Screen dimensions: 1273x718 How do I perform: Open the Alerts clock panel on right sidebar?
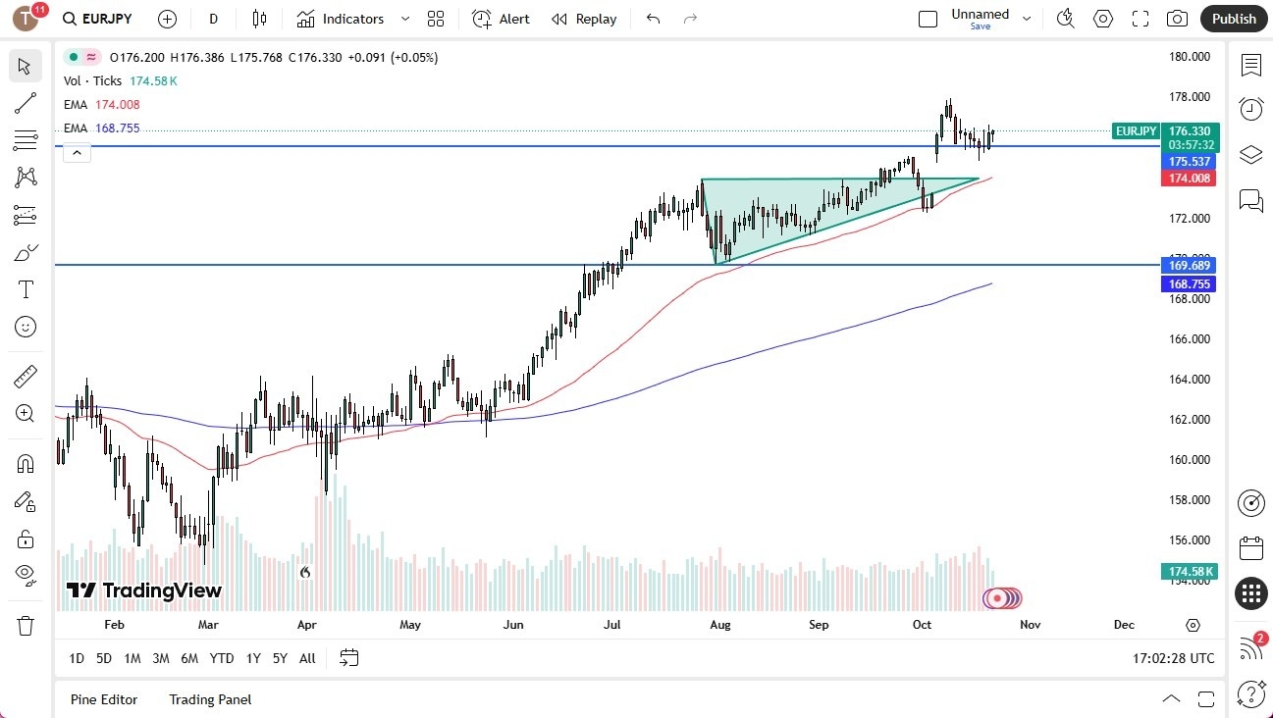[x=1250, y=109]
